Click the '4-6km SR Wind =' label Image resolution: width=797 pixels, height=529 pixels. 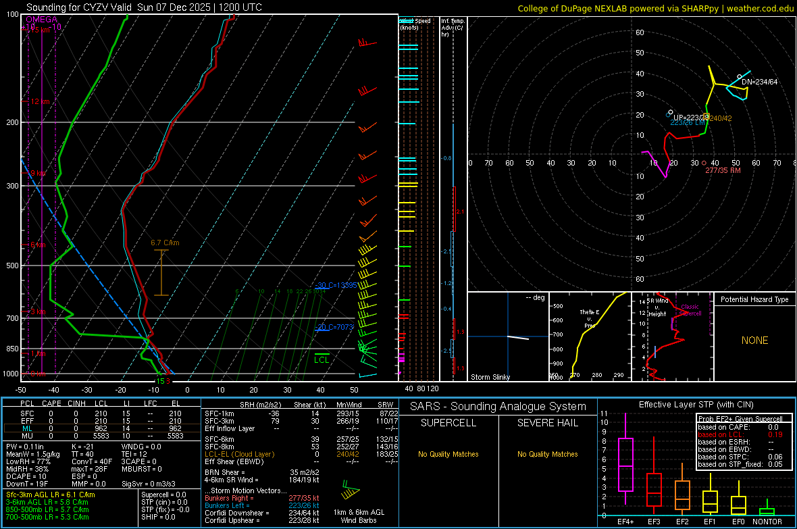tap(232, 480)
